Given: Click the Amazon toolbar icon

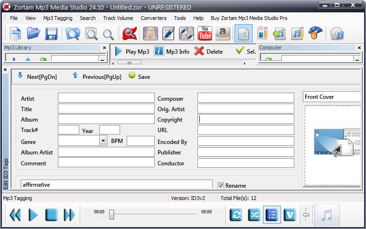Looking at the screenshot, I should [x=223, y=33].
